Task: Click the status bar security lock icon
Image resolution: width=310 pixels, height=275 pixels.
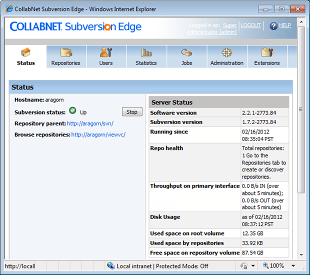Action: pos(243,265)
